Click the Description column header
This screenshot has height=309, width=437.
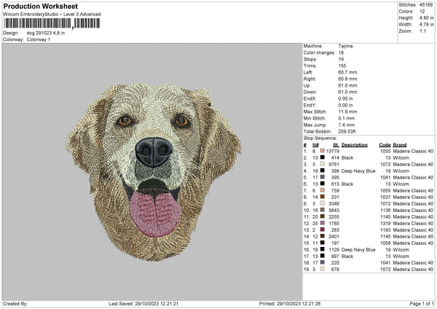click(x=354, y=144)
